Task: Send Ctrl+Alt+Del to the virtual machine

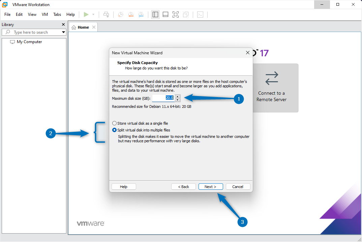Action: coord(106,14)
